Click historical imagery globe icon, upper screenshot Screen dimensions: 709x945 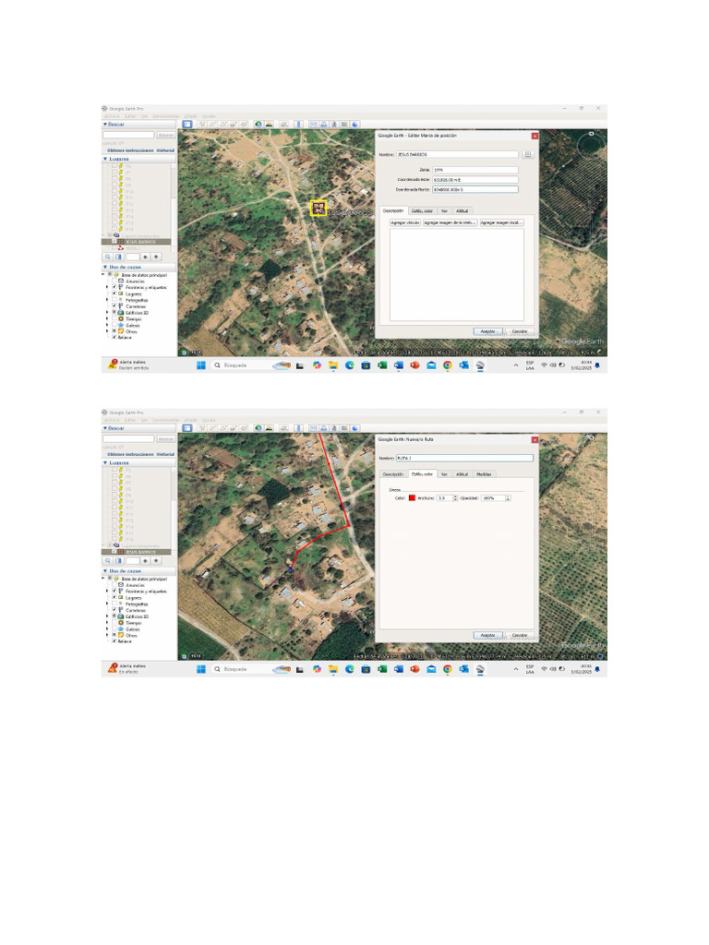coord(258,125)
